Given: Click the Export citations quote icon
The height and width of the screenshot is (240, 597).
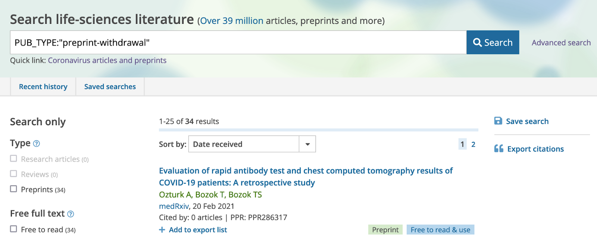Looking at the screenshot, I should pos(498,149).
